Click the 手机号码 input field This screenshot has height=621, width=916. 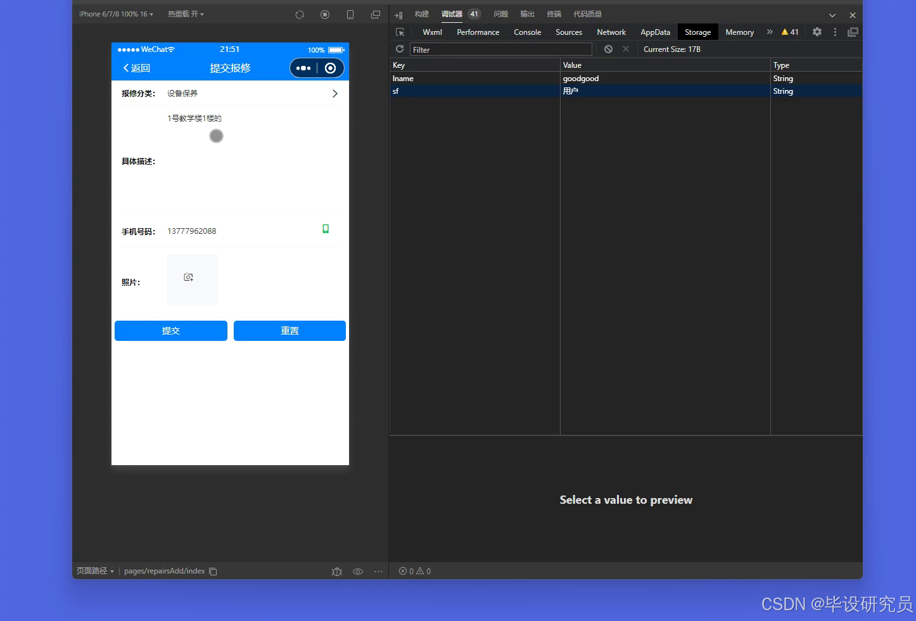tap(241, 231)
